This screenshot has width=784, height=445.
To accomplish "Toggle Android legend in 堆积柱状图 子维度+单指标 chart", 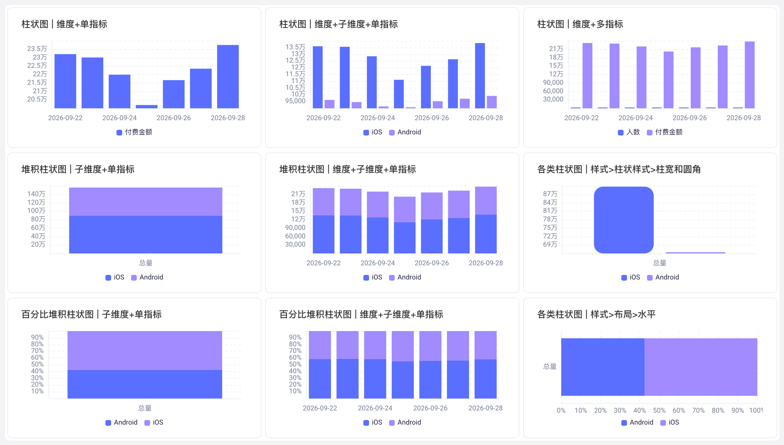I will 147,277.
